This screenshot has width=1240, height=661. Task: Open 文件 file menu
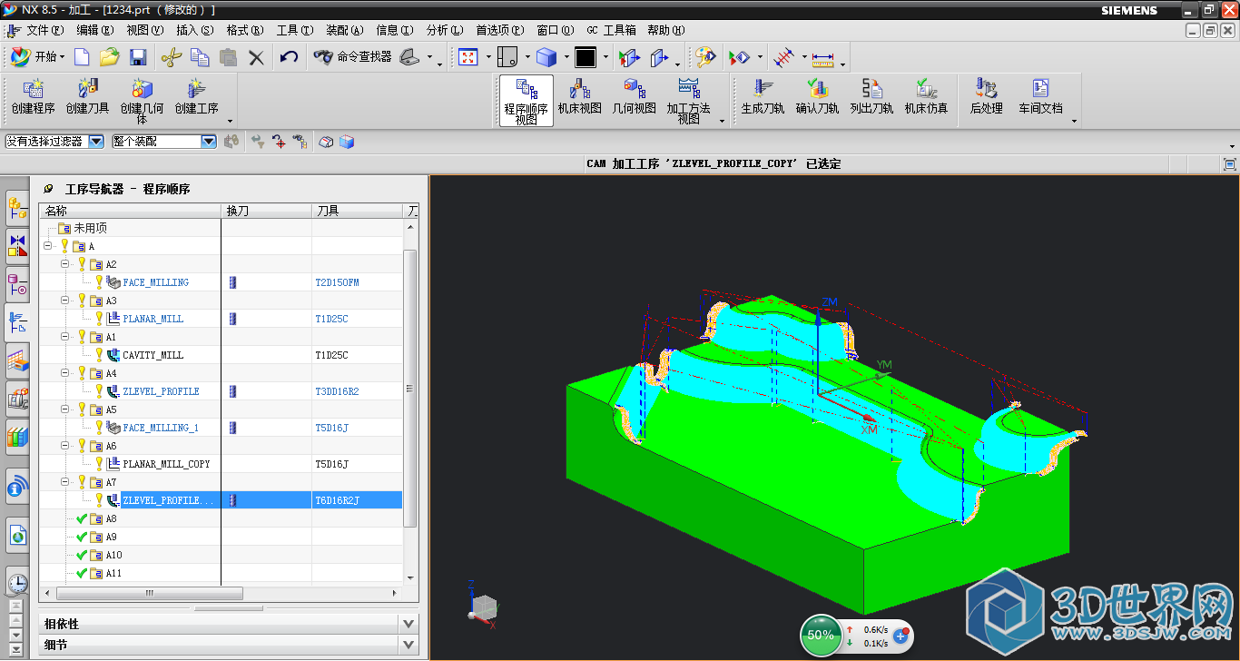45,30
